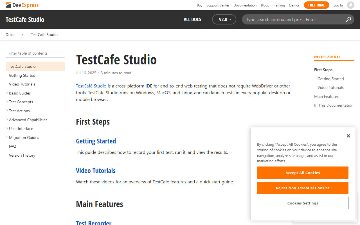Jump to Video Tutorials in article nav
This screenshot has height=225, width=360.
(330, 87)
